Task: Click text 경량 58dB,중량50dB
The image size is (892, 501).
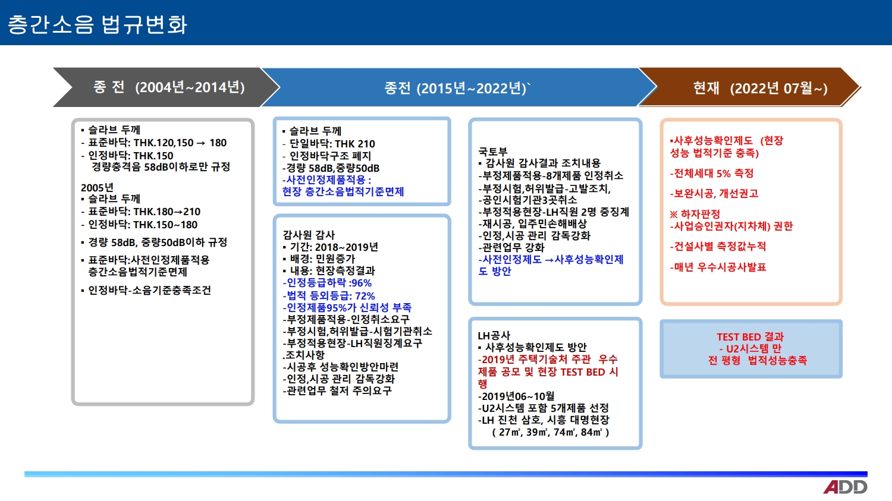Action: pos(333,168)
